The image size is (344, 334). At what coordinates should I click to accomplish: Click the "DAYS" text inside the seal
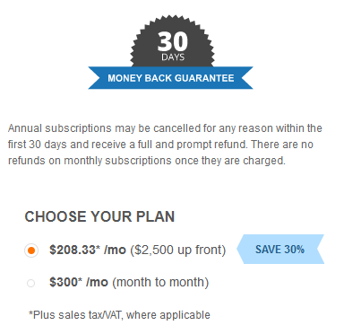[173, 57]
